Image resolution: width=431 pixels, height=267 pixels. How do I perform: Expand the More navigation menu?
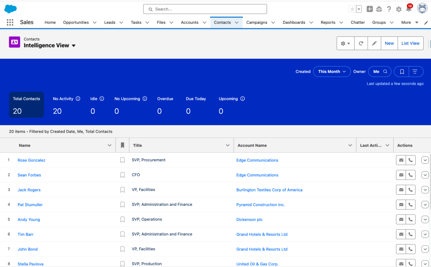[x=410, y=23]
